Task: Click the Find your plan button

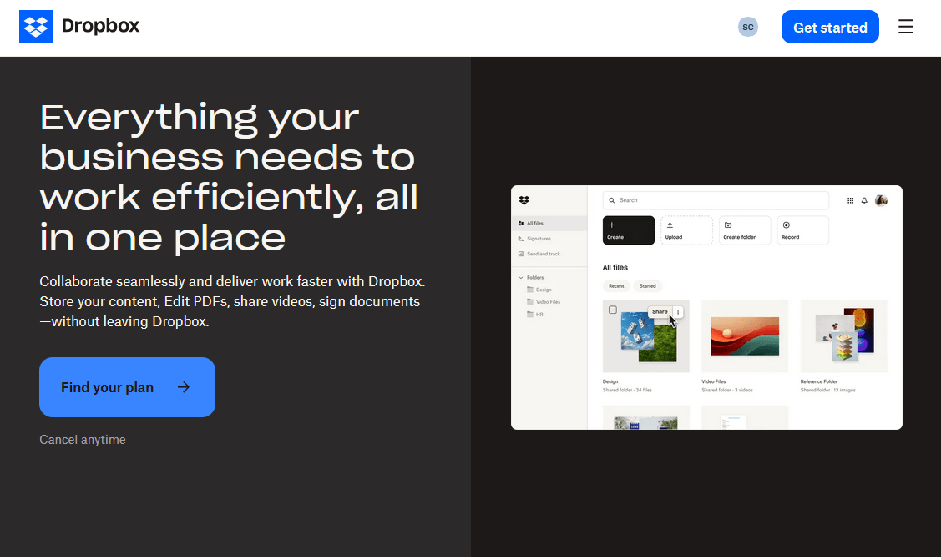Action: pos(127,387)
